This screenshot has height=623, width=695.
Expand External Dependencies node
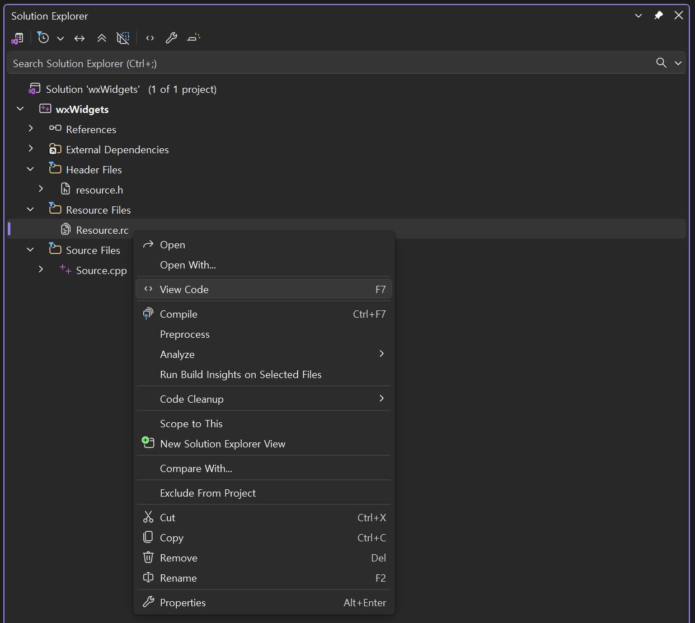(x=31, y=149)
